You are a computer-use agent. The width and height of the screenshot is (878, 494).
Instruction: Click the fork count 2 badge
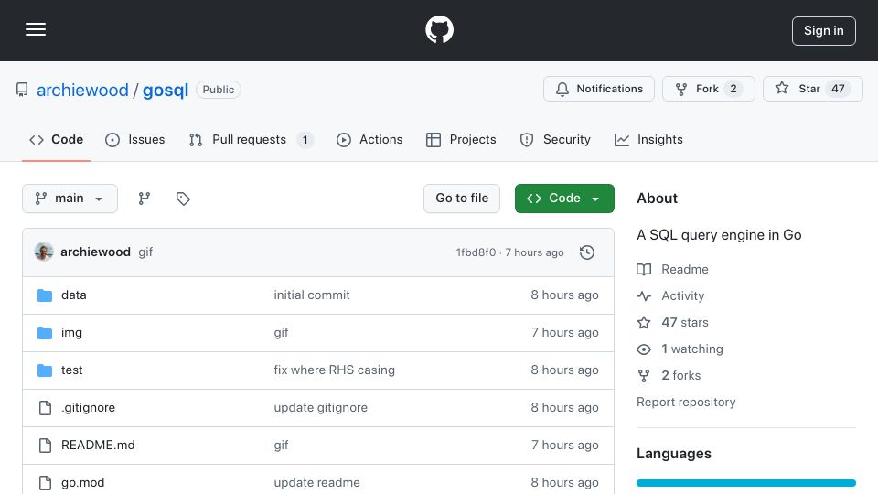tap(733, 89)
